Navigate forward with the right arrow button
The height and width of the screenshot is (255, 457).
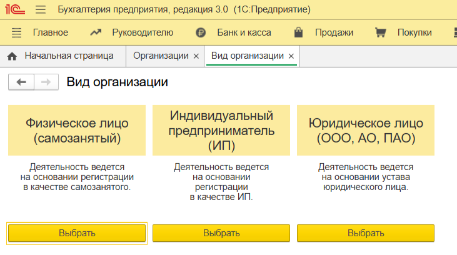pos(46,82)
